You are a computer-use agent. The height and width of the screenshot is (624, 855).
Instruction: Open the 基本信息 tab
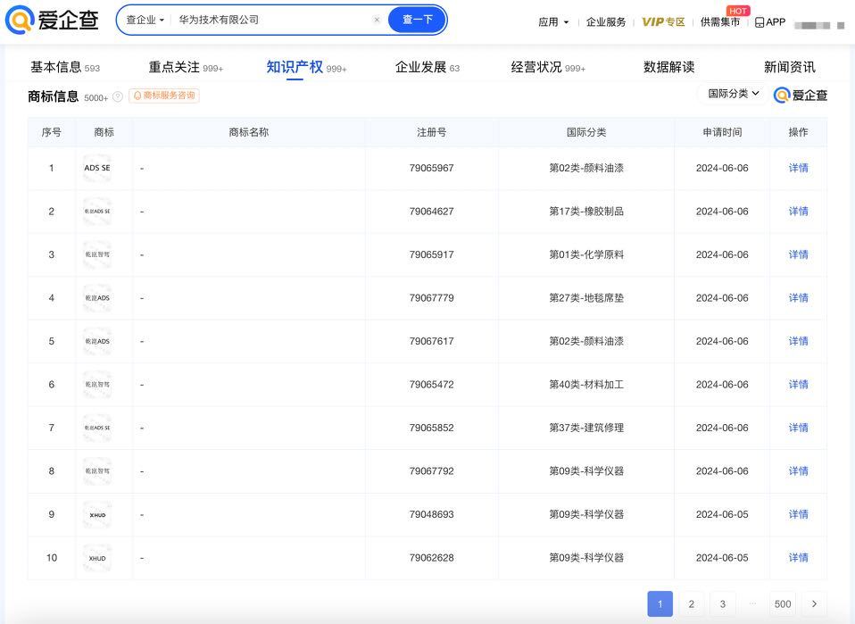point(65,67)
